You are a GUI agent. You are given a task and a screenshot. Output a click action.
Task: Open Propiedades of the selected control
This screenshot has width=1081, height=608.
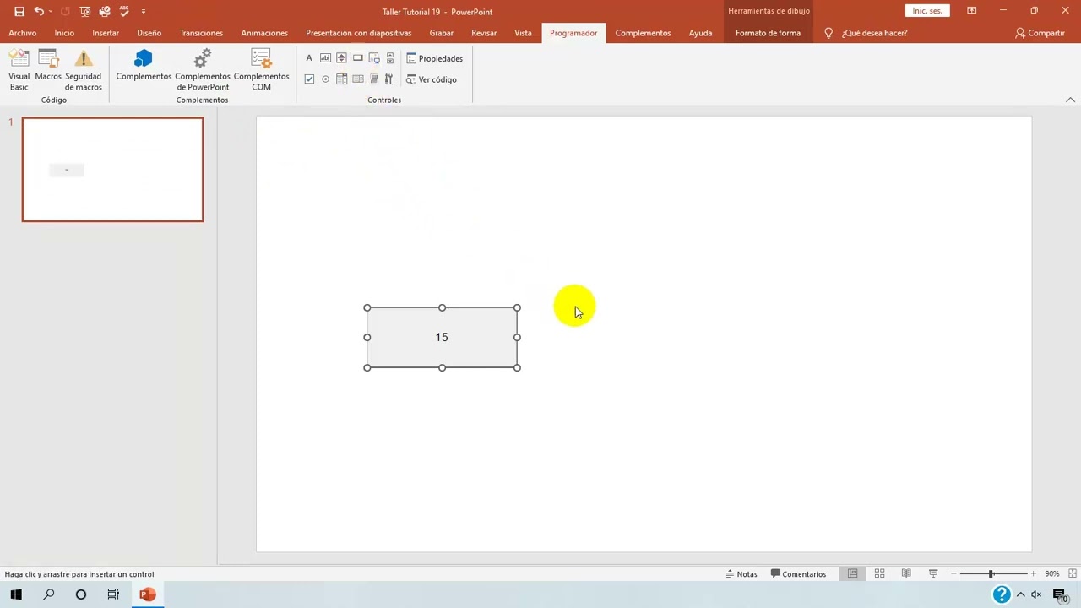tap(434, 58)
